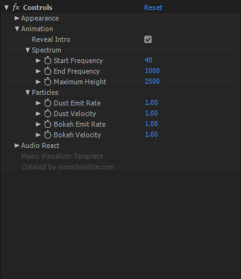Screen dimensions: 241x279
Task: Enable stopwatch for Bokeh Emit Rate
Action: tap(47, 124)
